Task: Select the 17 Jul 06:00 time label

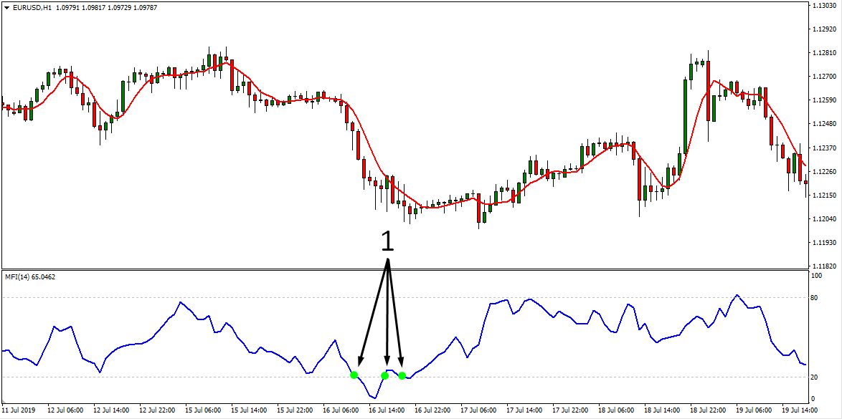Action: point(479,410)
